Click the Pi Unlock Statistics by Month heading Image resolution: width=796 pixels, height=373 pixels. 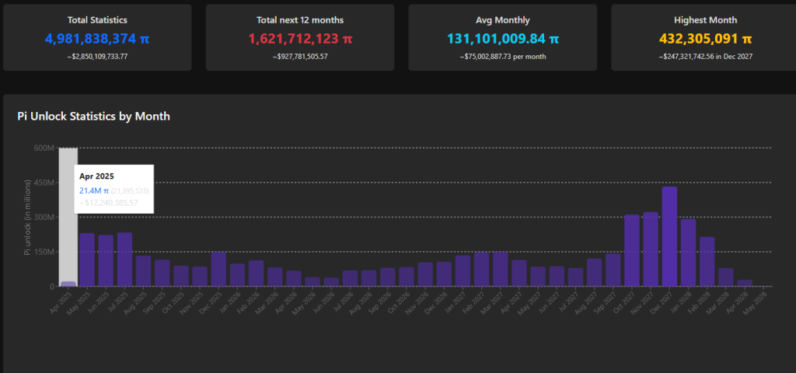point(93,117)
